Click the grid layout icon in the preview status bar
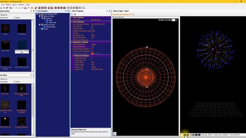Viewport: 246px width, 138px height. tap(193, 135)
